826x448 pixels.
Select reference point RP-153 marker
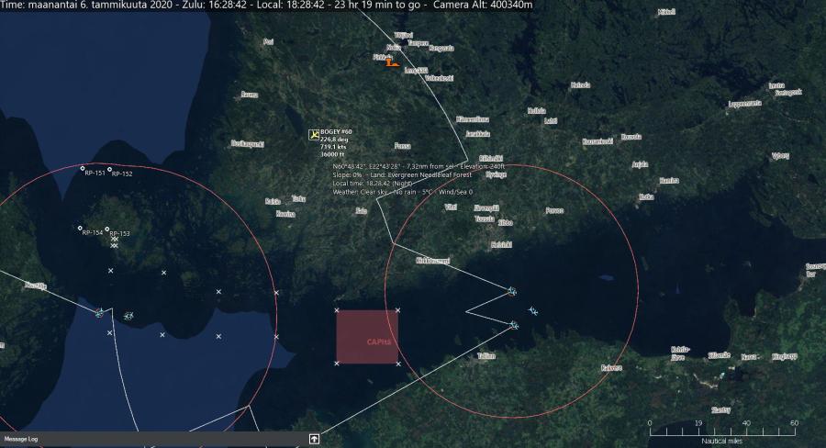coord(107,229)
